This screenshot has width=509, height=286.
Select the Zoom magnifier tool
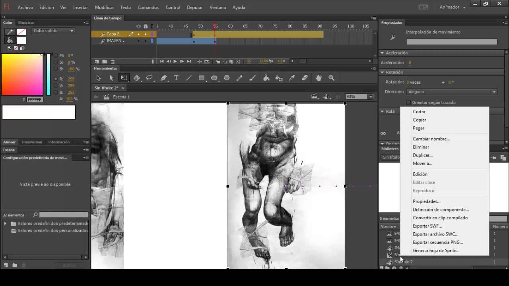[331, 78]
